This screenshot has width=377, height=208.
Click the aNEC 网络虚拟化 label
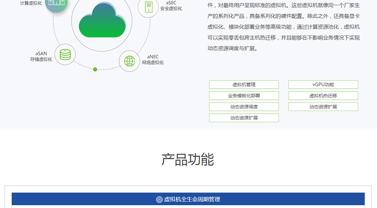coord(153,60)
